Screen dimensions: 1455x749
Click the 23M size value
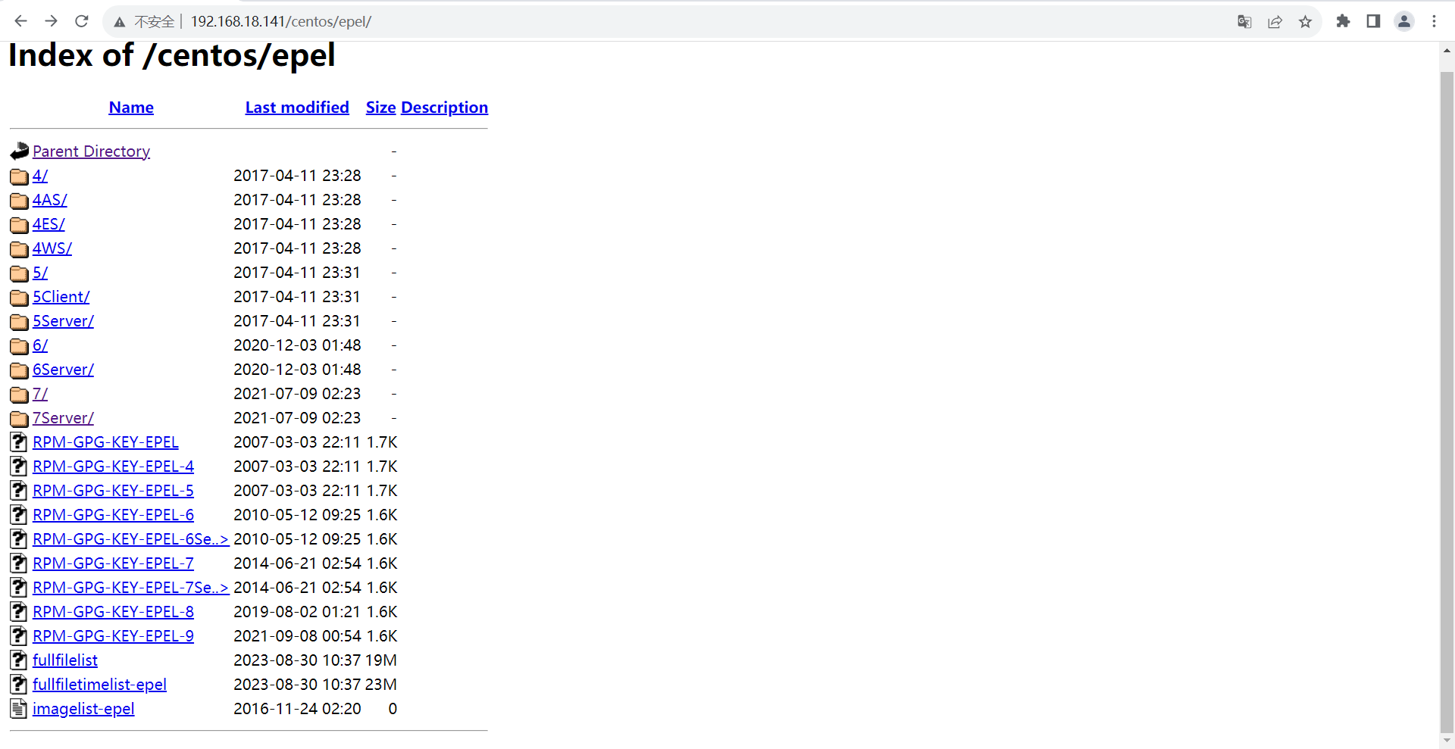point(381,685)
